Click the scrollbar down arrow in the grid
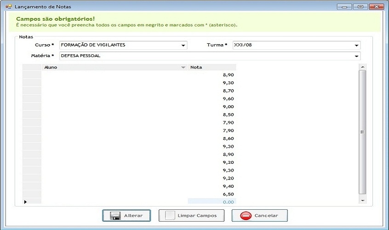This screenshot has width=389, height=230. point(362,201)
